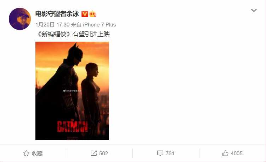
Task: Enlarge the attached movie poster thumbnail
Action: click(x=72, y=91)
